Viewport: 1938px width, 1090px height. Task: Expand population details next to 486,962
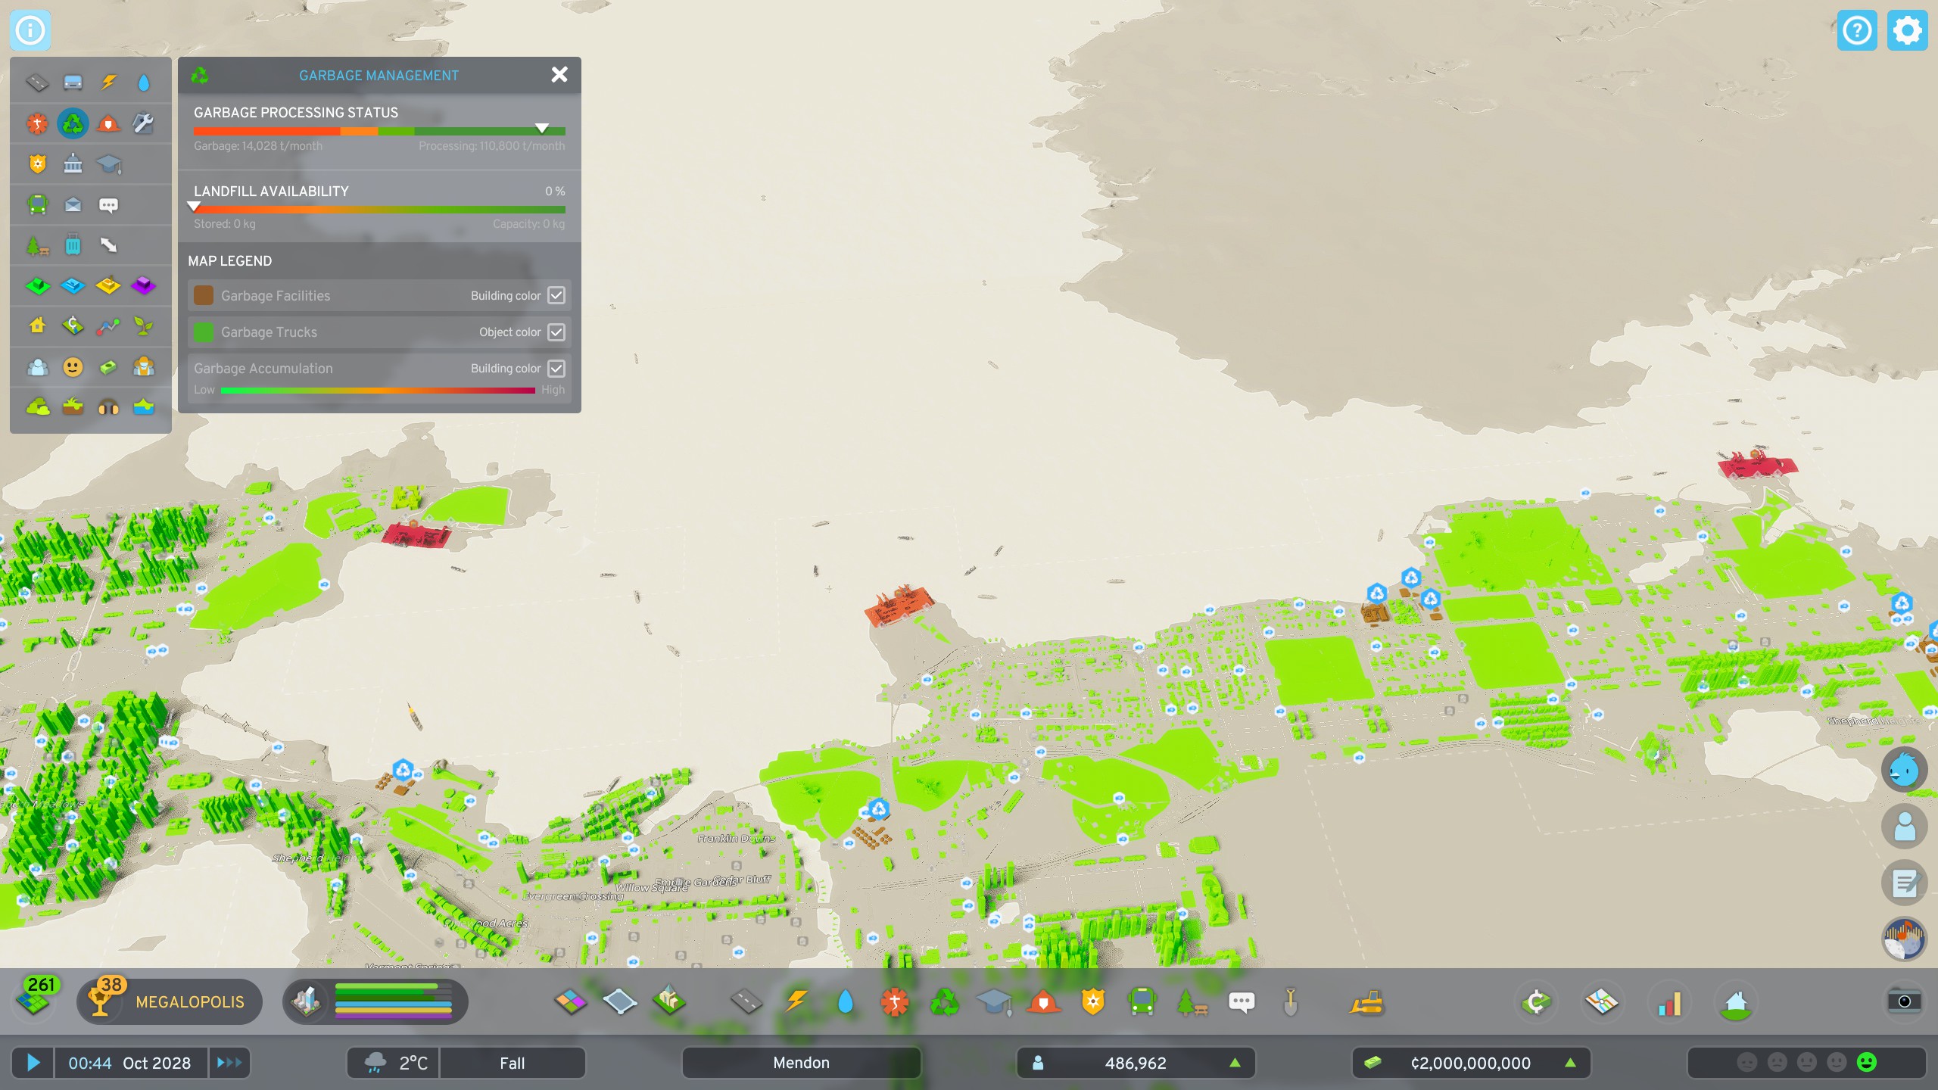click(1236, 1063)
